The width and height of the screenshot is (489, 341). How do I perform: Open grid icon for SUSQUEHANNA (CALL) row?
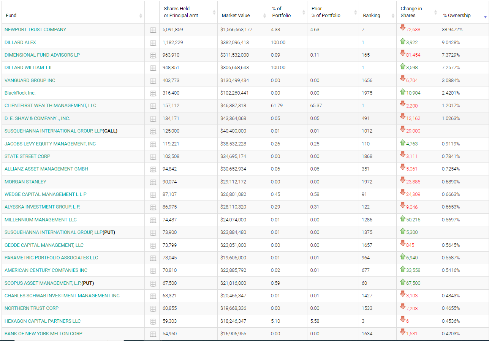(x=153, y=131)
